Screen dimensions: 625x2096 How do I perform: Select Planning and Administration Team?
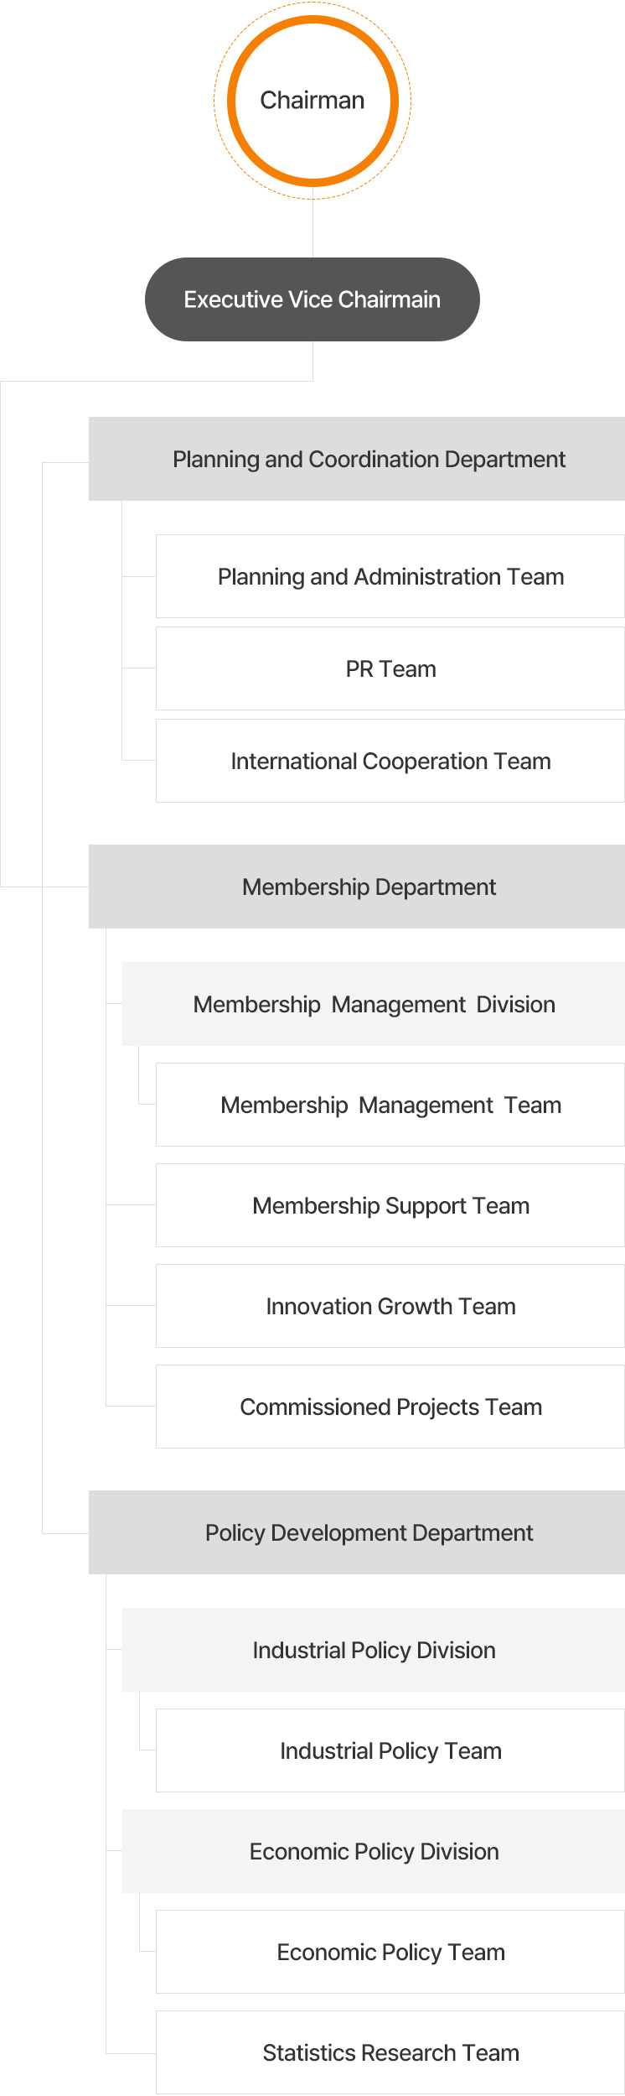(390, 576)
